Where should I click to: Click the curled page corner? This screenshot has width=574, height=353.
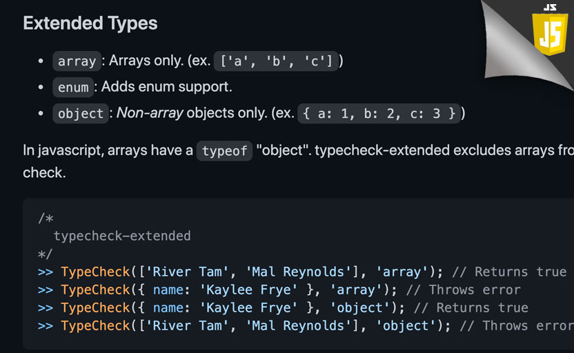(x=515, y=48)
